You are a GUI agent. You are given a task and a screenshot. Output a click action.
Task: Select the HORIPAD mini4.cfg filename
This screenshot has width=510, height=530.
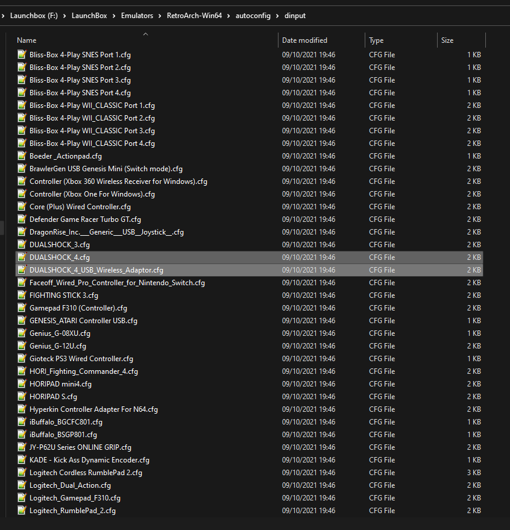click(x=60, y=384)
